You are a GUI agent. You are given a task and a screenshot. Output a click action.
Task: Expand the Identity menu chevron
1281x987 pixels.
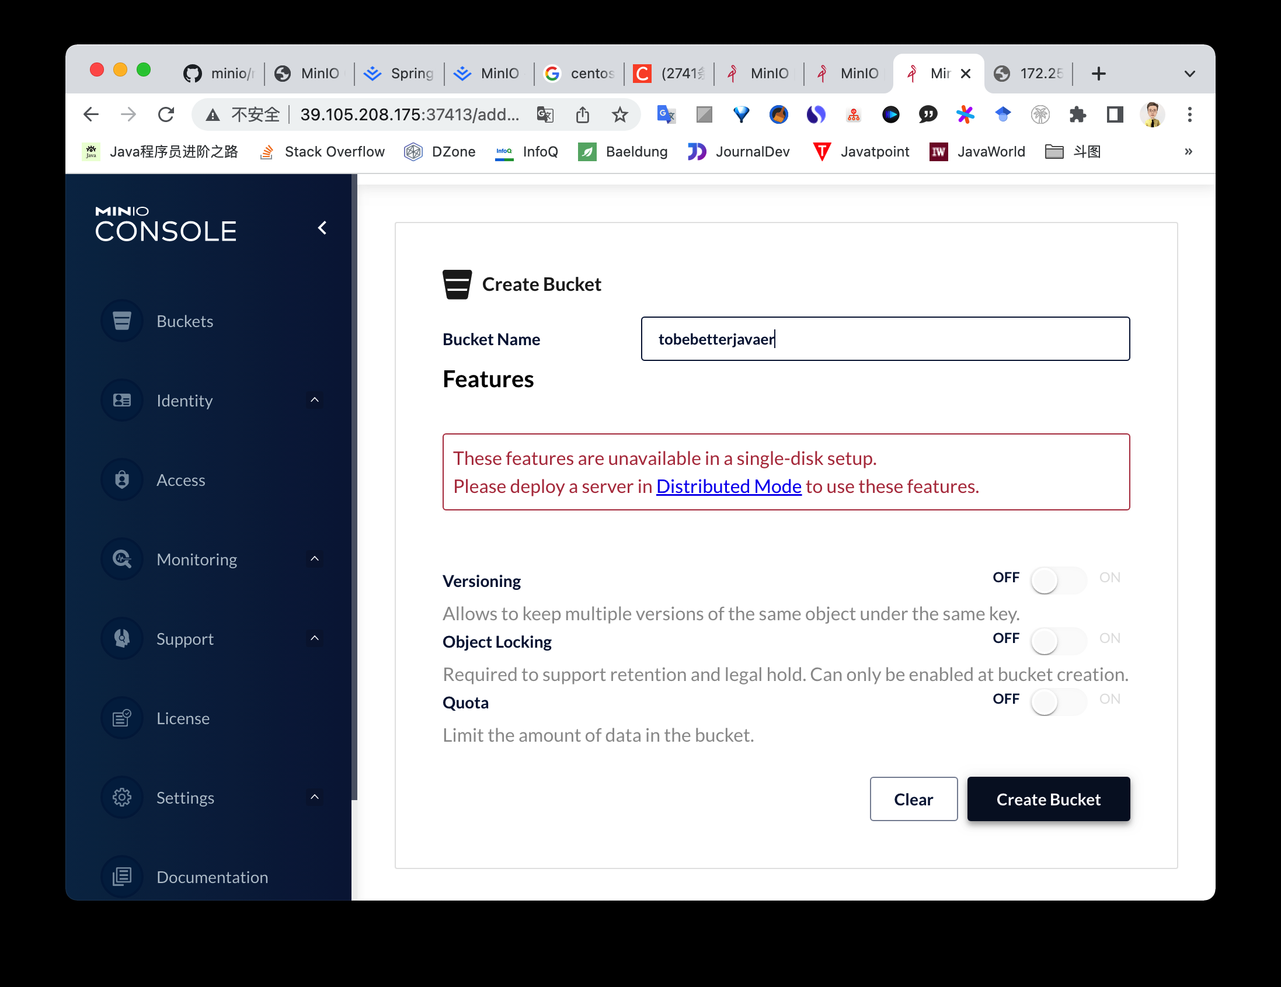click(314, 400)
